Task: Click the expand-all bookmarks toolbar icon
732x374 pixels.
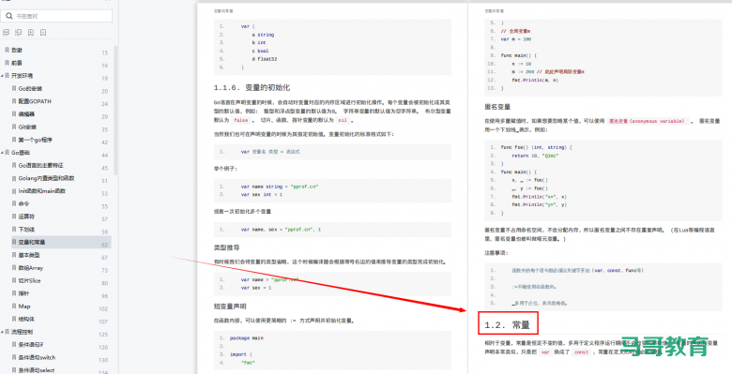Action: pyautogui.click(x=6, y=33)
